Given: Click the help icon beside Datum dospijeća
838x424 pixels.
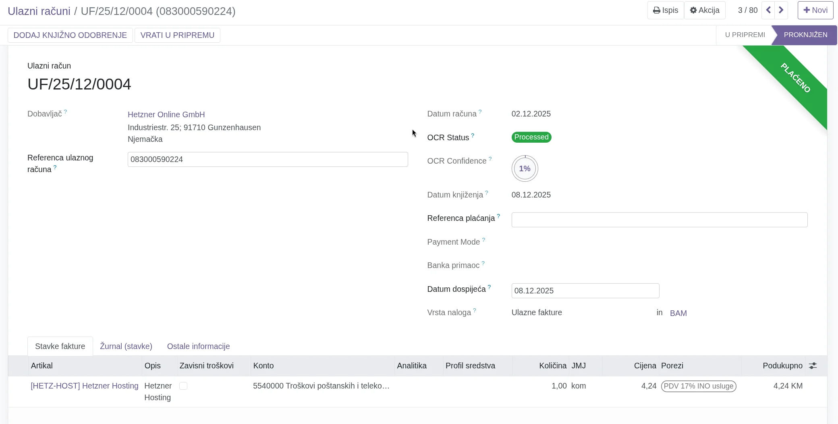Looking at the screenshot, I should click(x=489, y=287).
